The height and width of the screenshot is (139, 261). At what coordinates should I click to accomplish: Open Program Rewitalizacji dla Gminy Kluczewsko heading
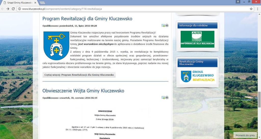coord(87,19)
